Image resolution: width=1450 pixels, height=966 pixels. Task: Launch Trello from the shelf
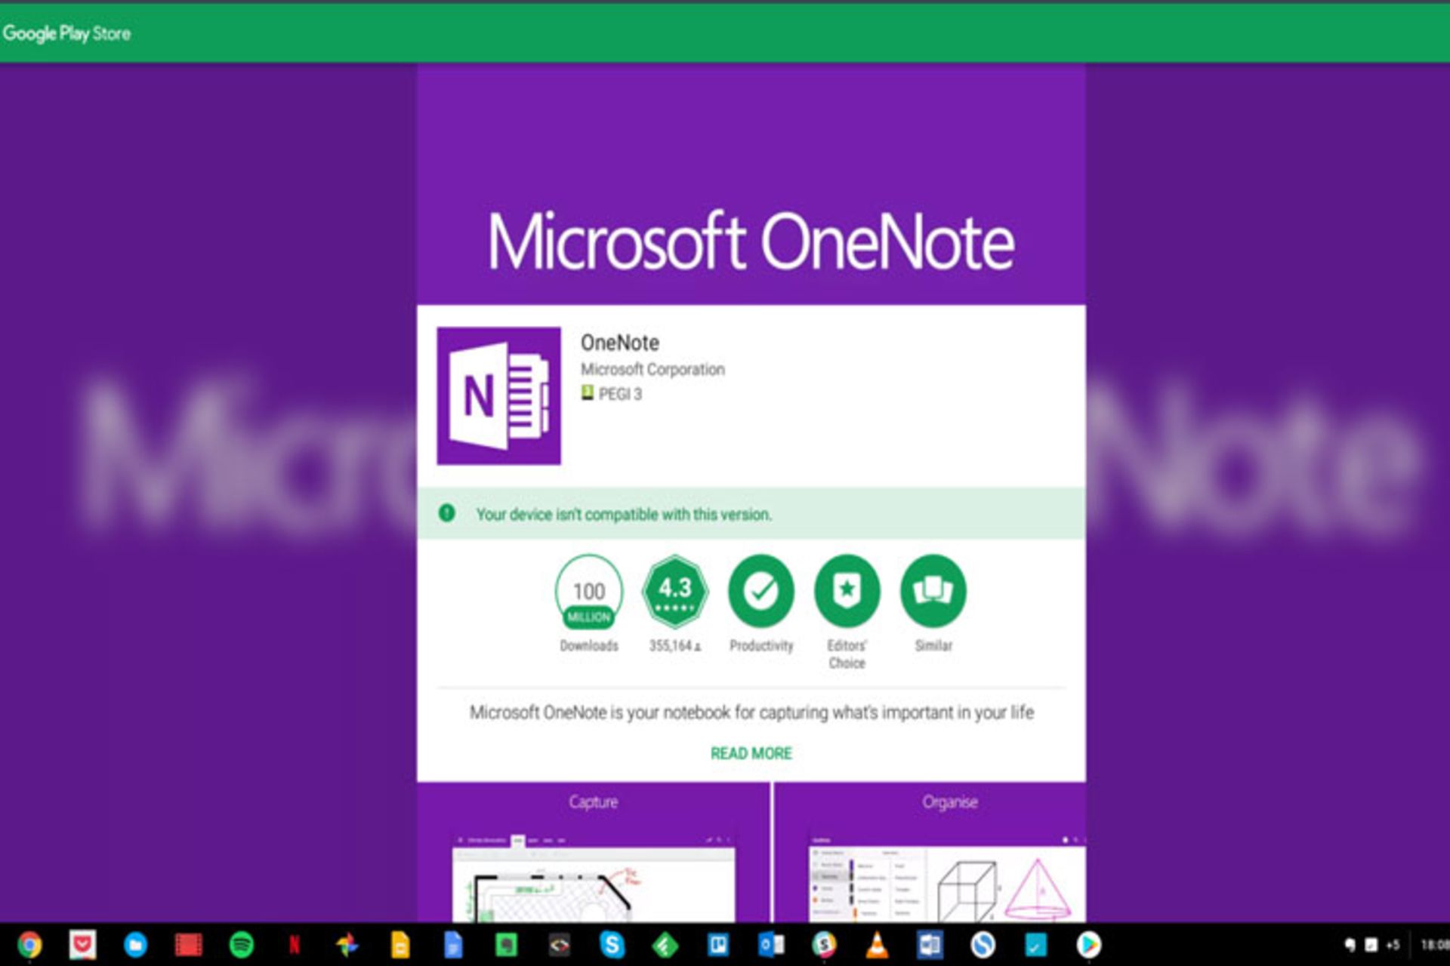pos(717,945)
